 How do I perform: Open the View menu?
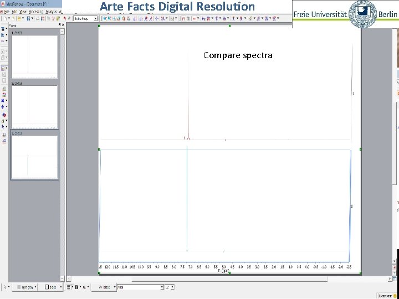point(23,12)
